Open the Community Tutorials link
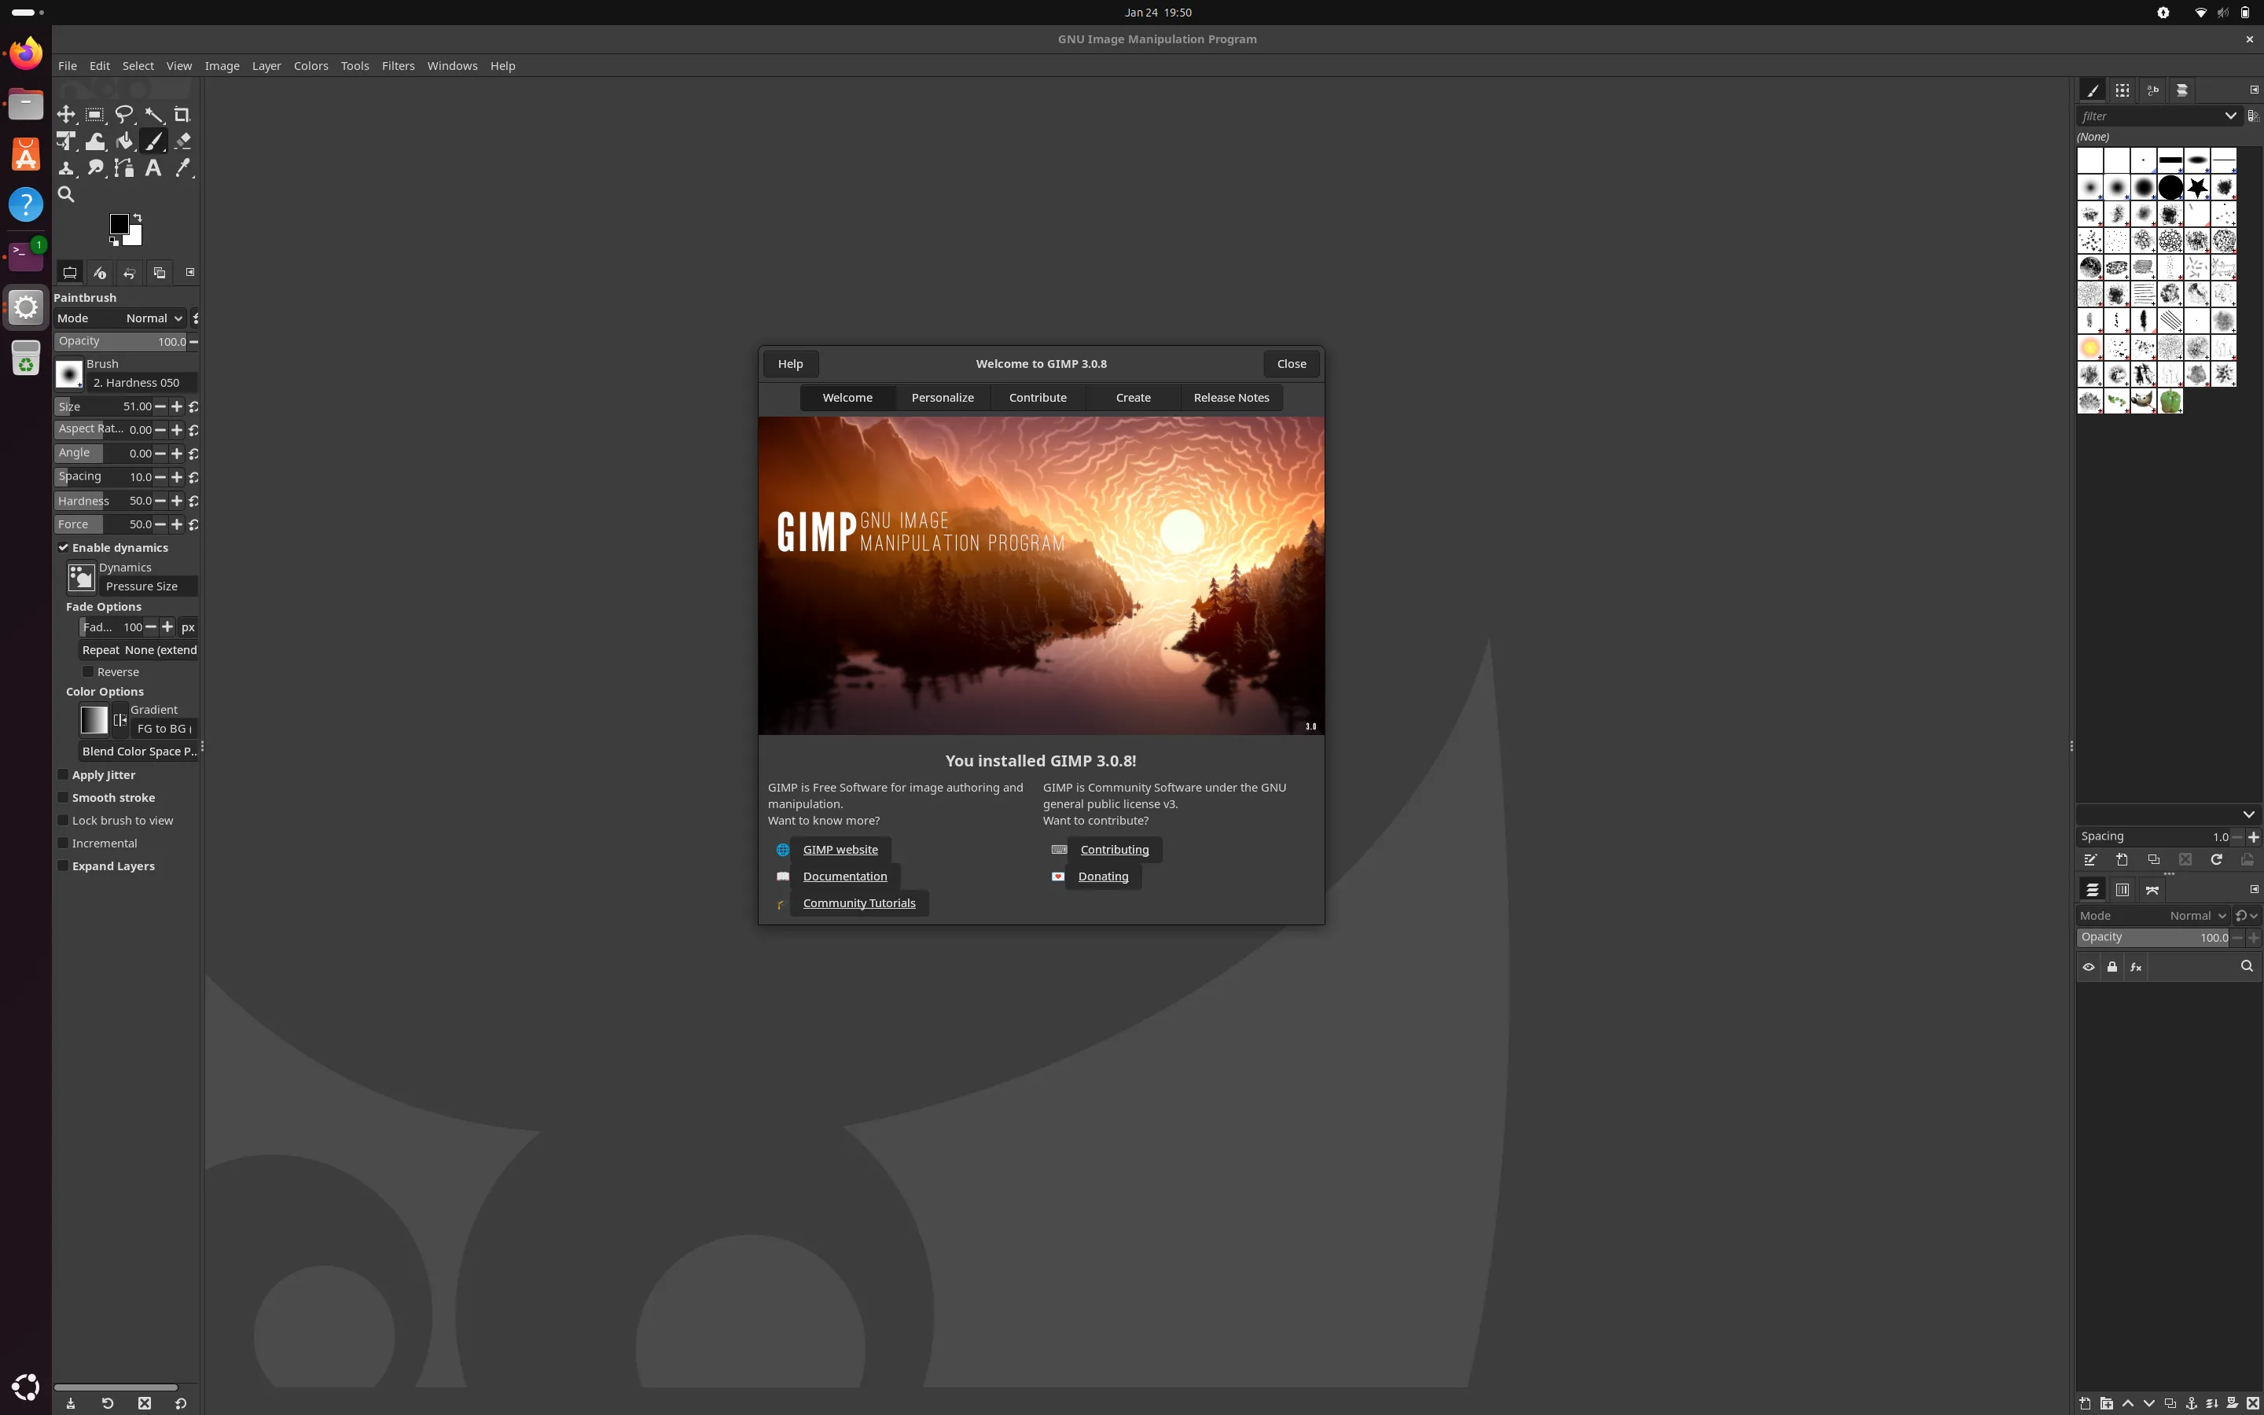The image size is (2264, 1415). coord(858,903)
